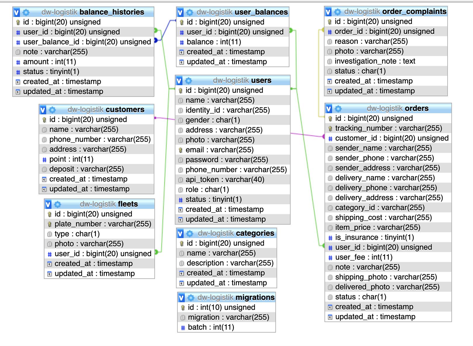Select the order_complaints table title
This screenshot has width=473, height=346.
[395, 12]
